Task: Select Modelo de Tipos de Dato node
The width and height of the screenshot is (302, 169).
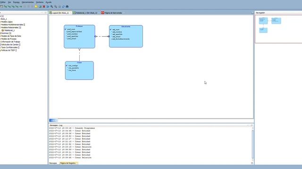Action: tap(11, 36)
